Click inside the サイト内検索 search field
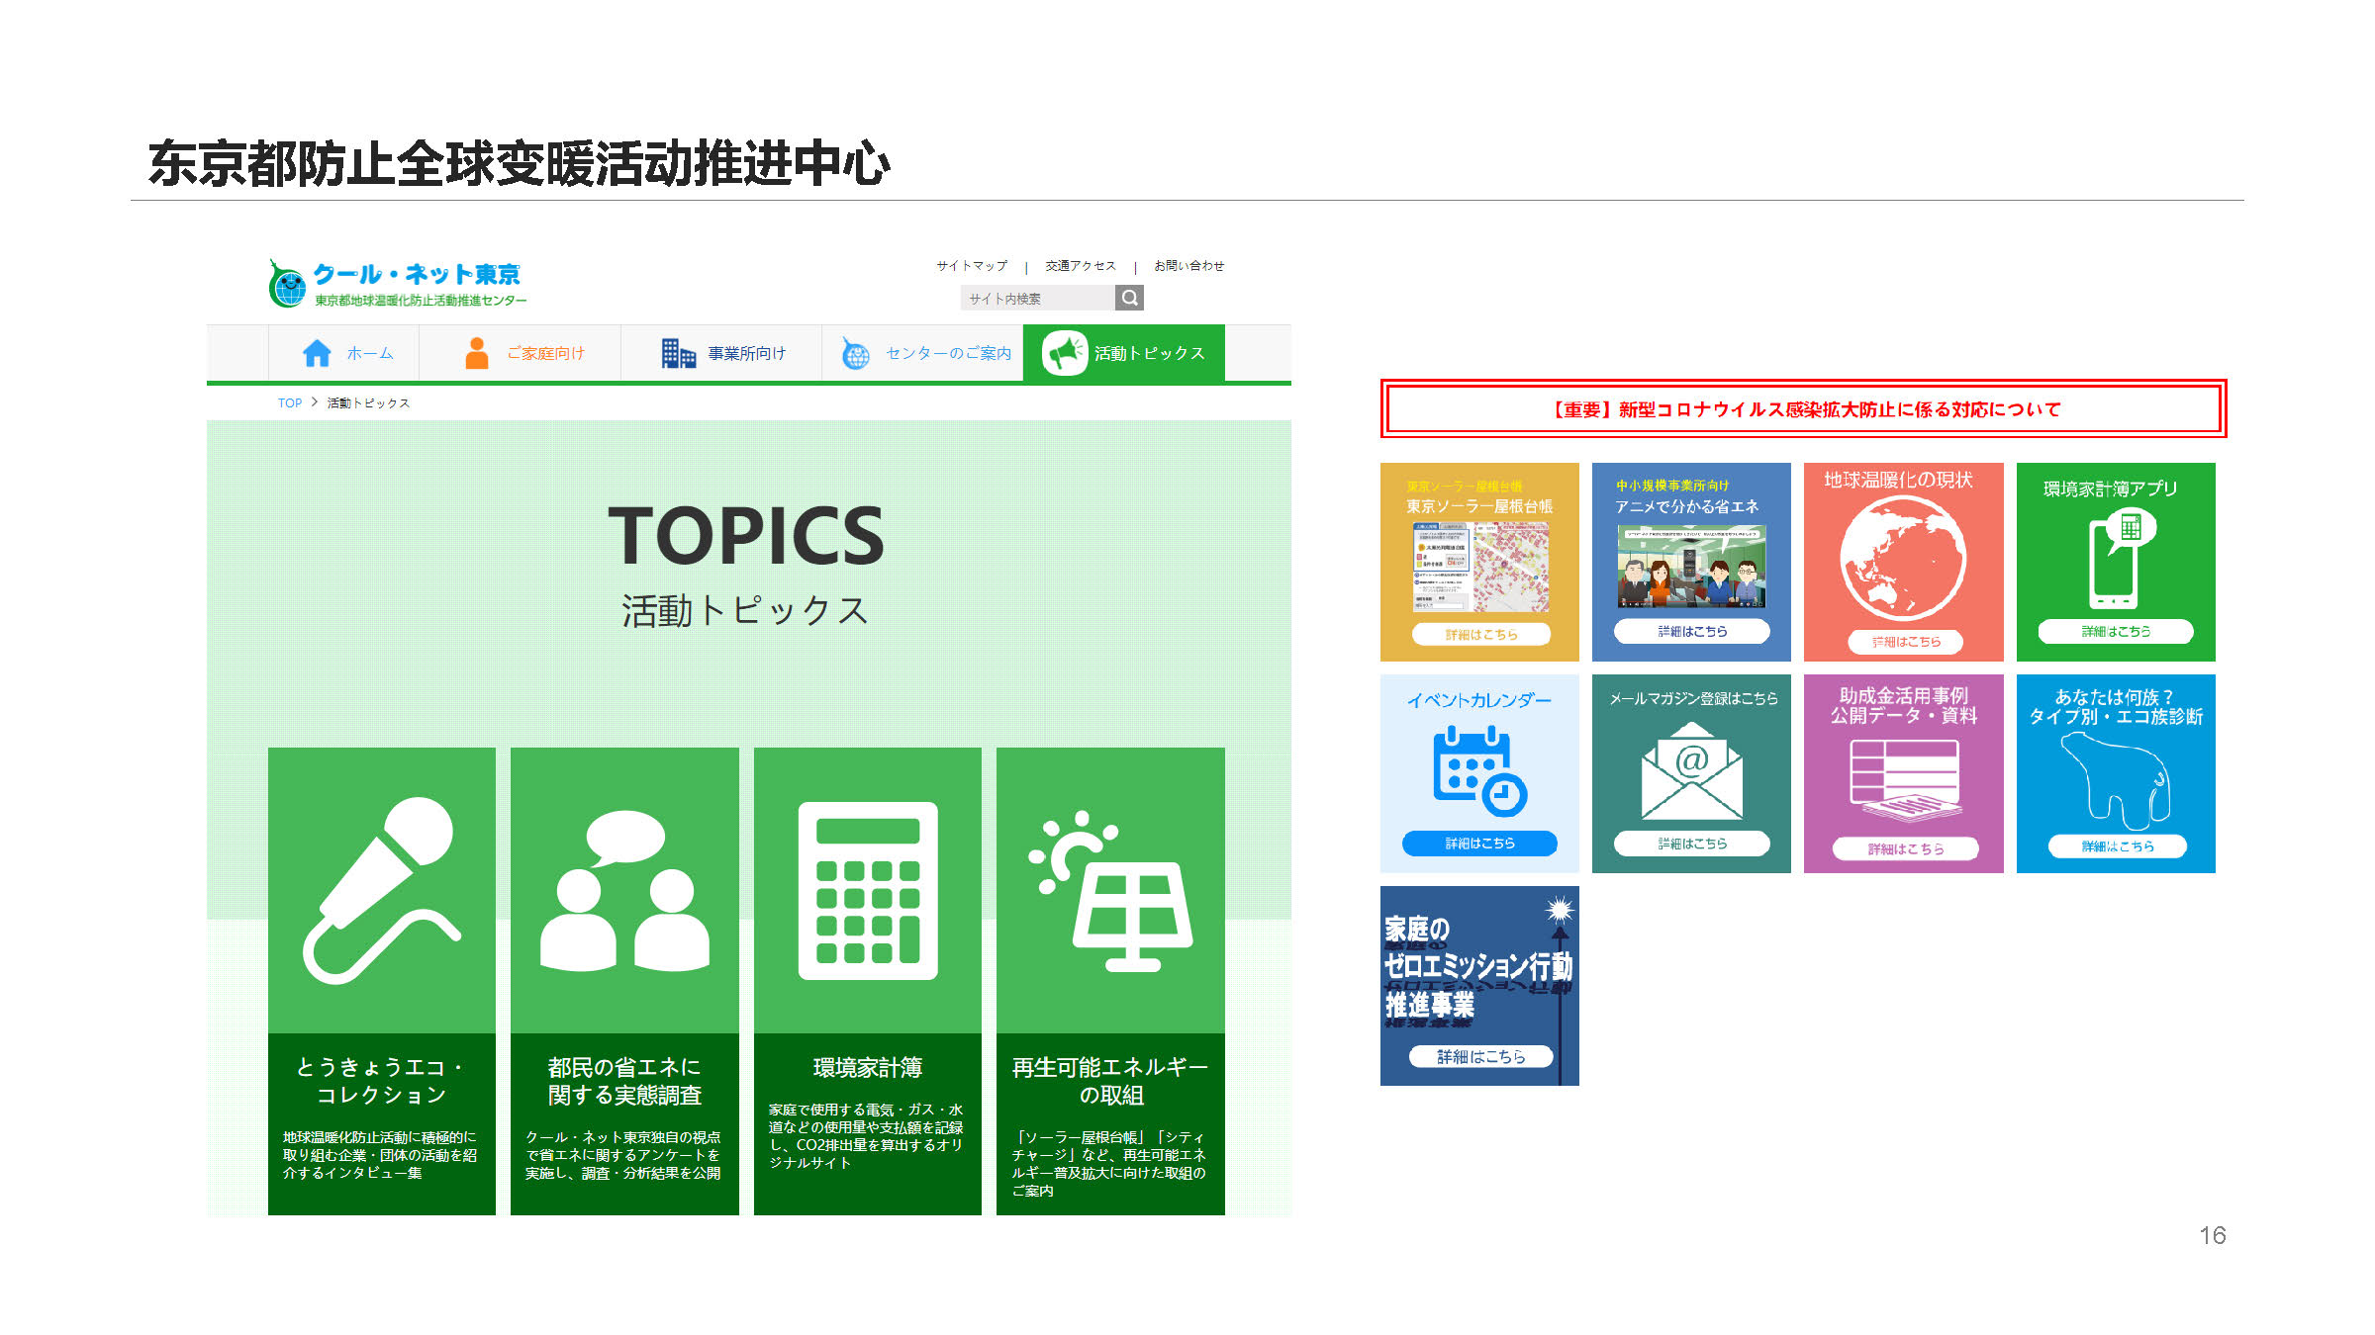Image resolution: width=2375 pixels, height=1335 pixels. point(1029,298)
